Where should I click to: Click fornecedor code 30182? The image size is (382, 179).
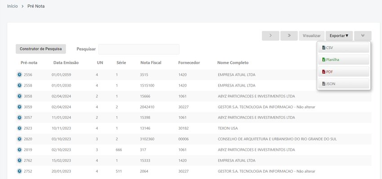pos(183,128)
